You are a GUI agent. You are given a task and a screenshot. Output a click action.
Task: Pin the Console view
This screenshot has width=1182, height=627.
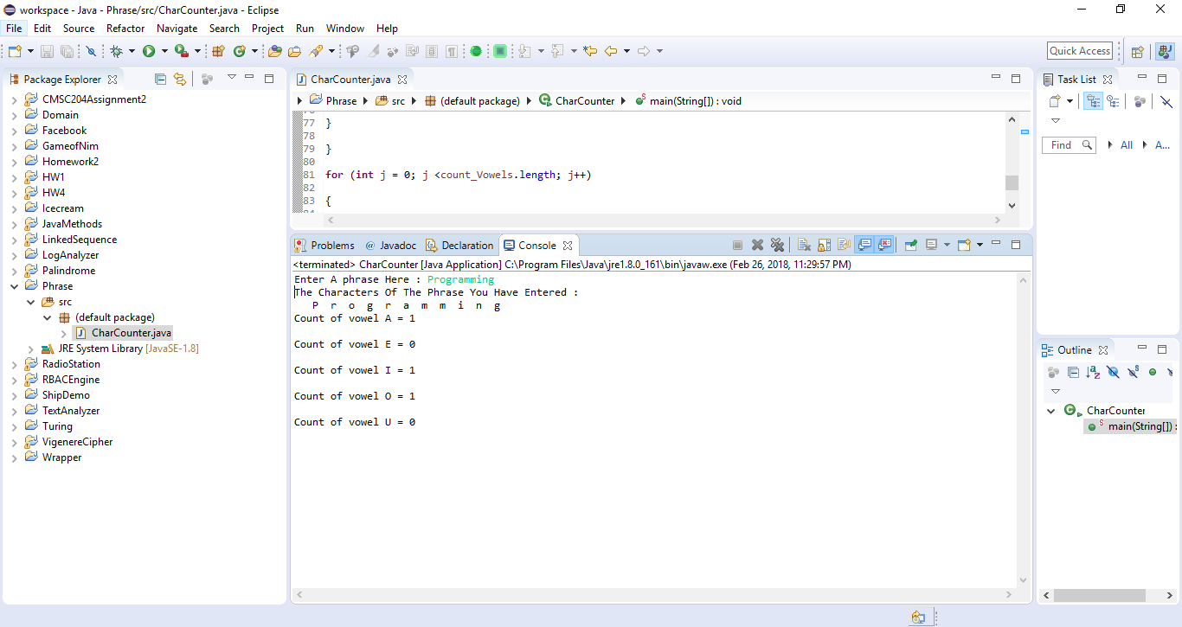(910, 246)
